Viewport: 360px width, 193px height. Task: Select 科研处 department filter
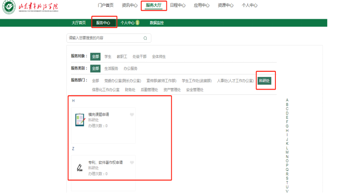coord(264,81)
